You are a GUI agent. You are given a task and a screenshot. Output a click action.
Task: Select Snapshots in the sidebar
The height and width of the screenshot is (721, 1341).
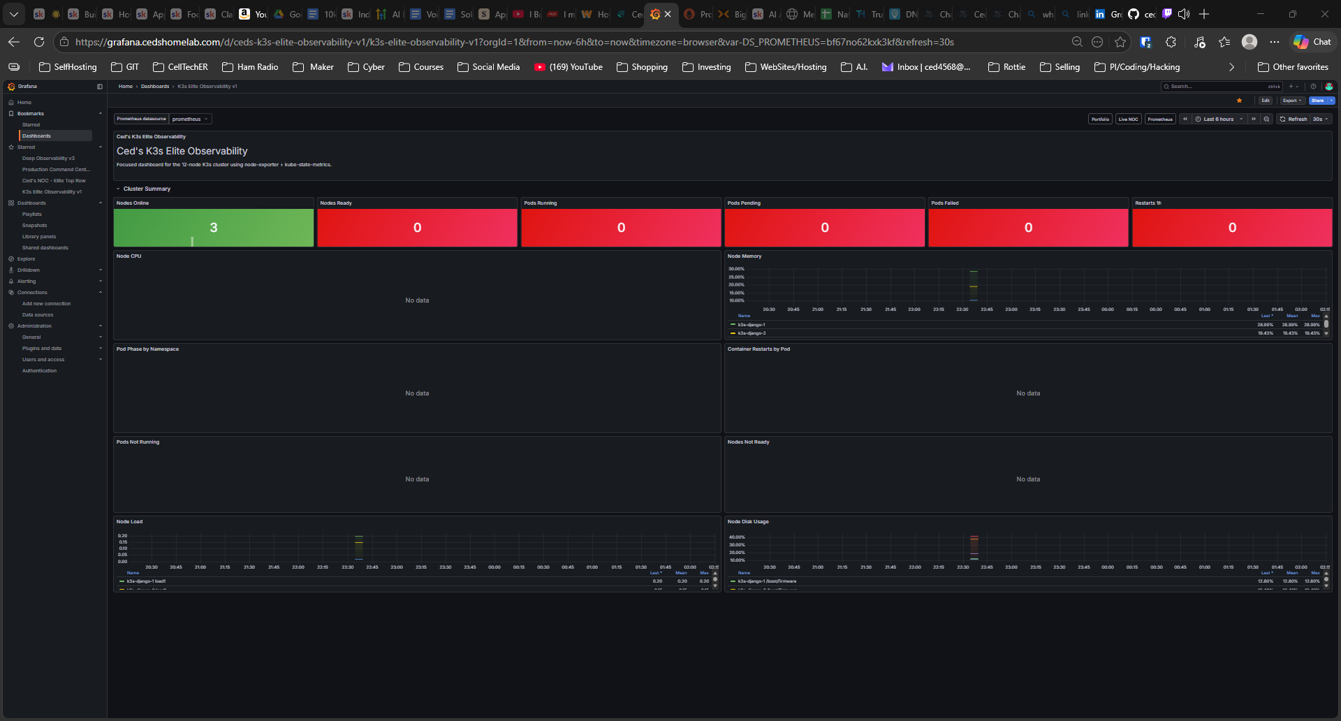pos(35,225)
